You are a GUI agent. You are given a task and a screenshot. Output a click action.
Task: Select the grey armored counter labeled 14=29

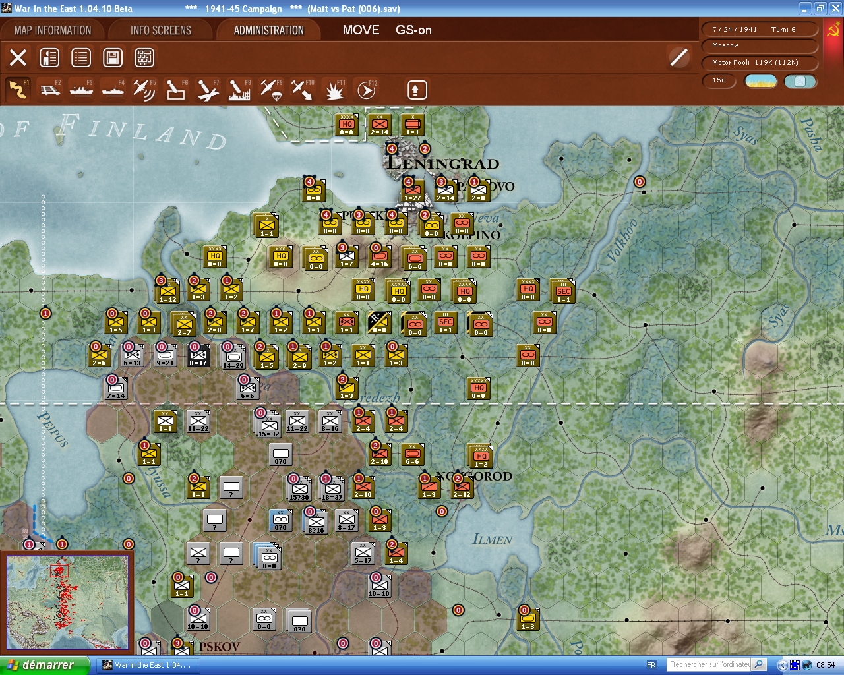(x=232, y=357)
